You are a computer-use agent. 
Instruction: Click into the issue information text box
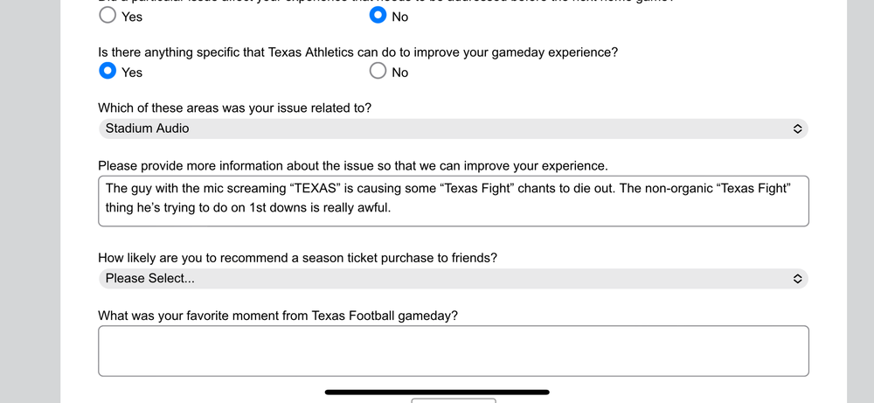click(453, 201)
